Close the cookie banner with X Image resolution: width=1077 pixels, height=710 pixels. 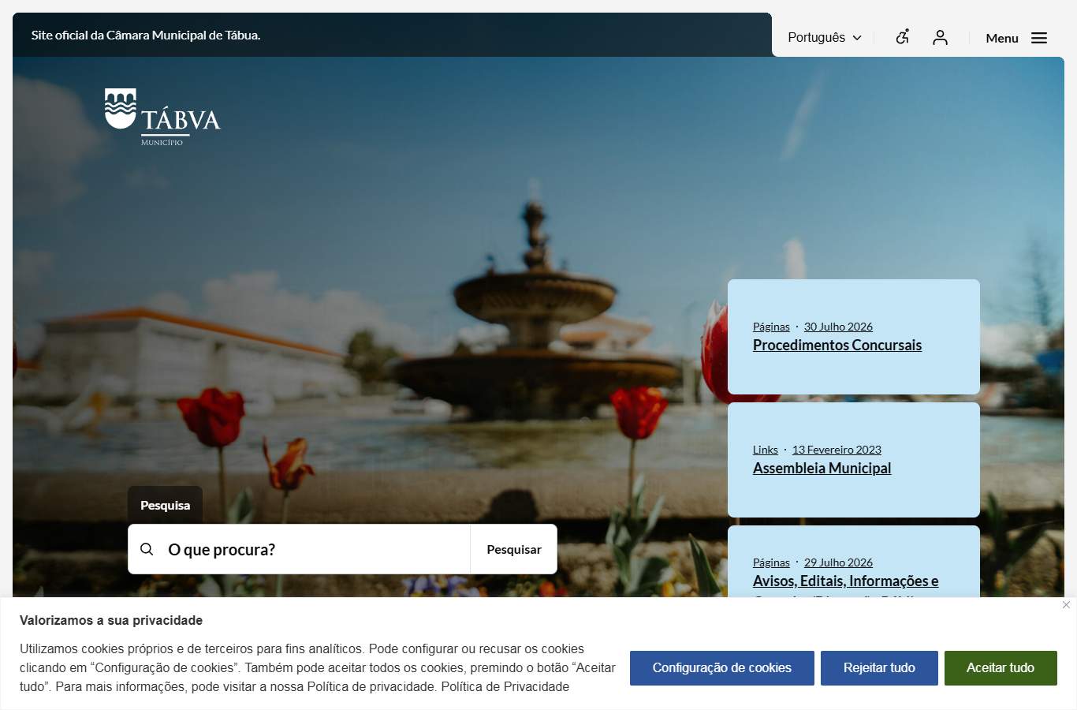[1066, 605]
